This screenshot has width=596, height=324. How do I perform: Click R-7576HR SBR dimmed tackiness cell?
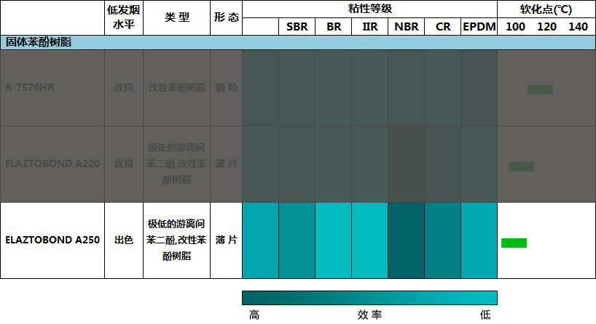click(297, 88)
